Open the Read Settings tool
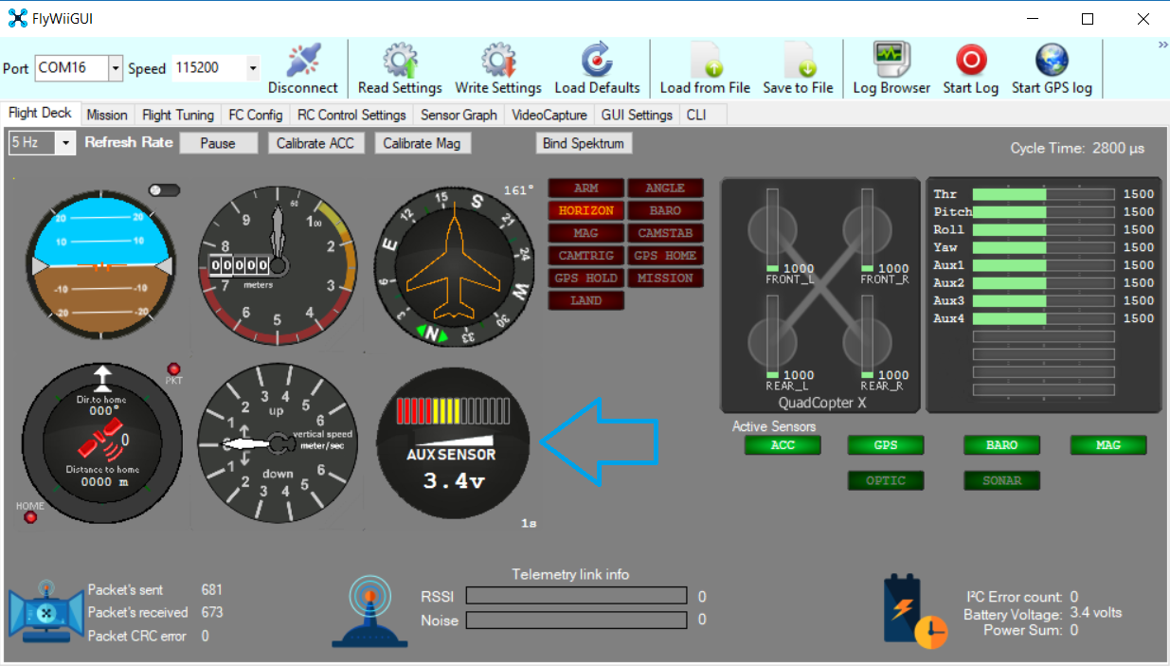 tap(399, 60)
